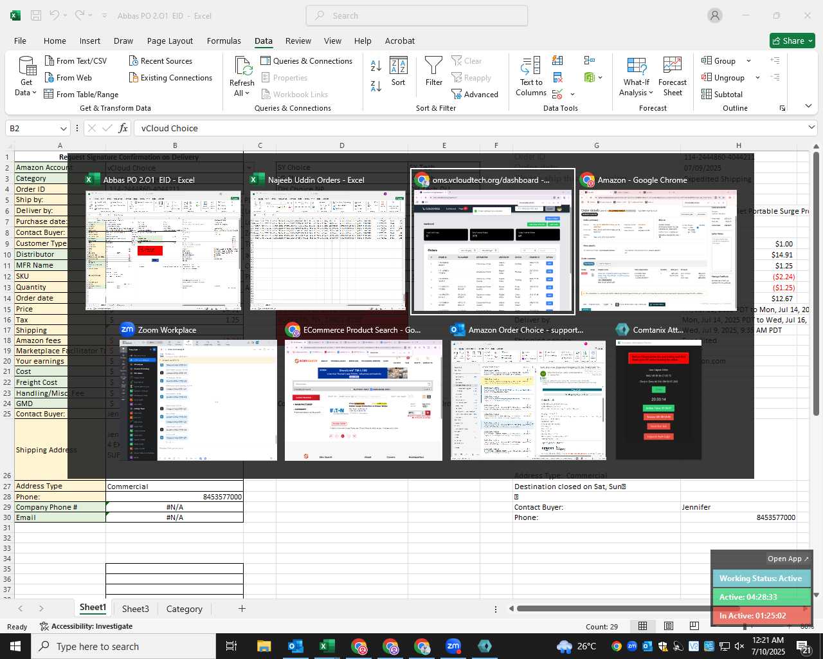Click Open App on the tracker widget
823x659 pixels.
(x=788, y=559)
